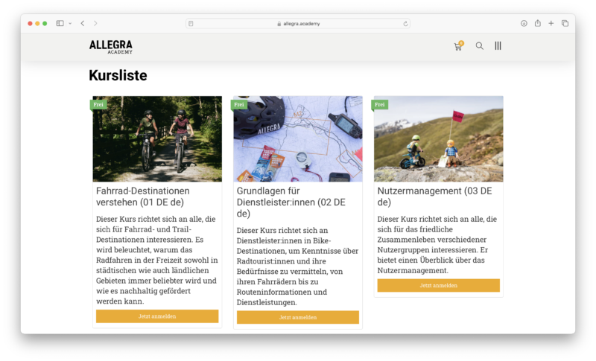Open the Grundlagen für Dienstleister:innen (02 DE de) title
Image resolution: width=596 pixels, height=361 pixels.
(291, 202)
